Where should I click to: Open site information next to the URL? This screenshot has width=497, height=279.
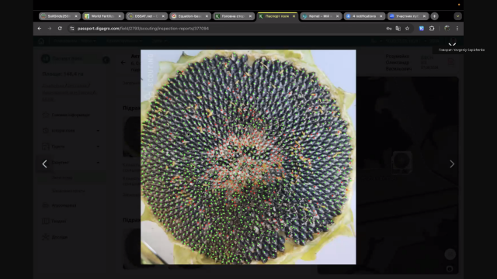(x=72, y=29)
